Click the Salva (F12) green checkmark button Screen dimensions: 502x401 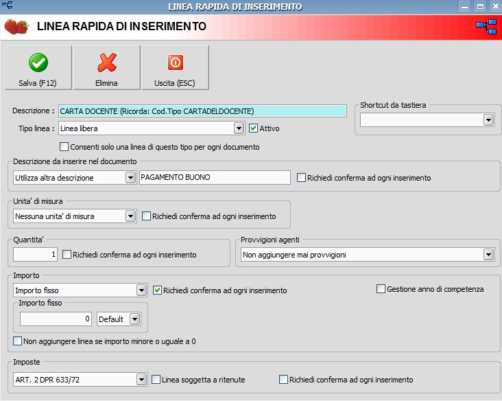coord(38,68)
